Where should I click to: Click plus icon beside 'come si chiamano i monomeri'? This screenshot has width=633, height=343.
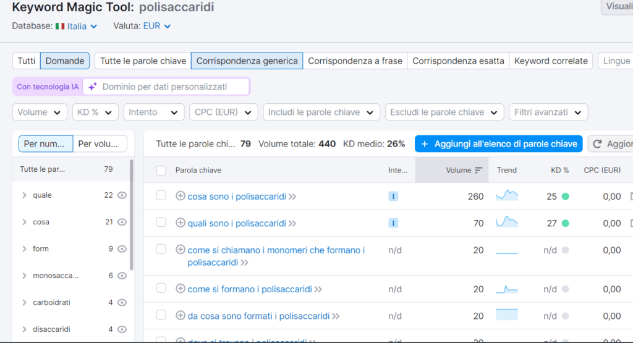pos(181,250)
